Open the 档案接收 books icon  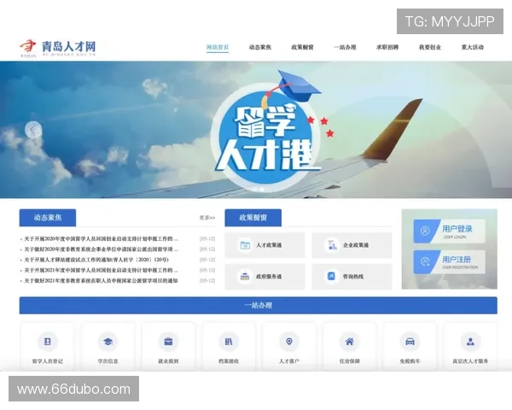pos(229,342)
